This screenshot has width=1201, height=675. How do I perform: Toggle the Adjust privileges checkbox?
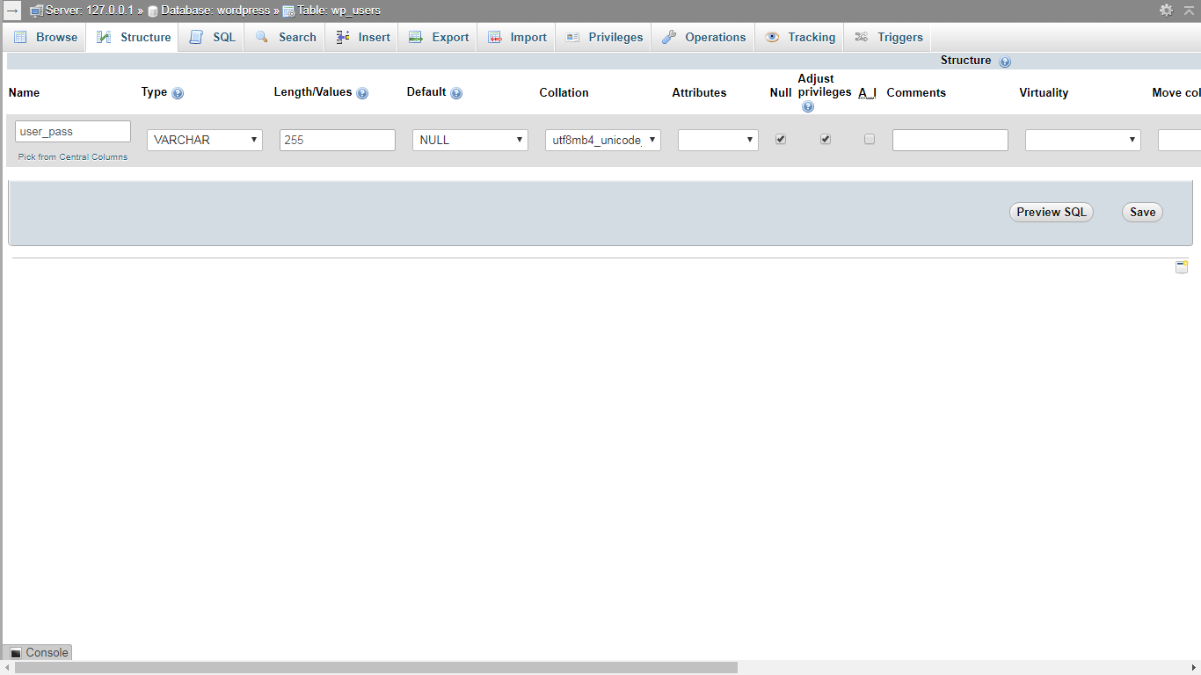[826, 139]
